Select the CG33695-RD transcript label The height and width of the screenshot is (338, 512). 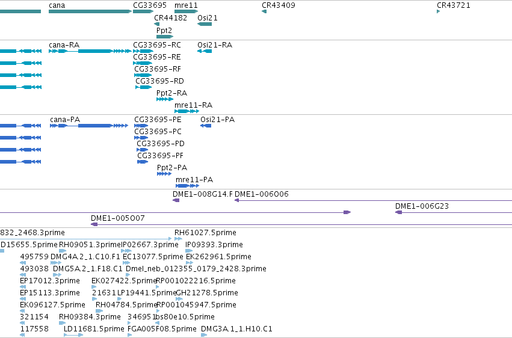[x=159, y=81]
